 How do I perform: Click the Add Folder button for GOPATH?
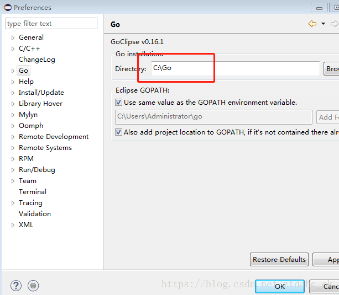tap(328, 117)
